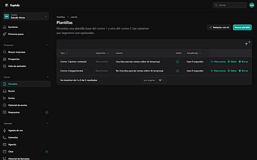This screenshot has height=160, width=257.
Task: Open the table filter funnel icon
Action: [x=246, y=44]
